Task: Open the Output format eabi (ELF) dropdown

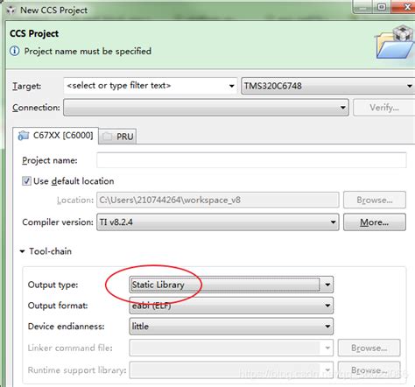Action: point(327,306)
